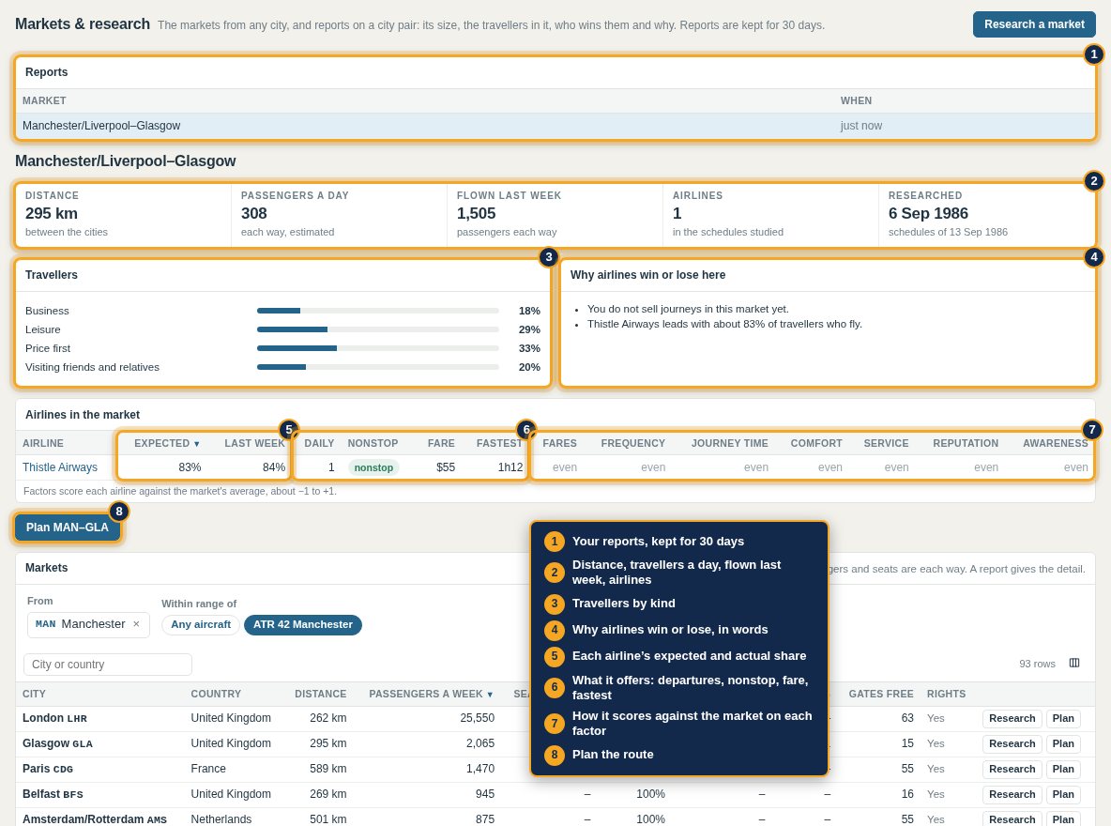Toggle the ATR 42 Manchester range chip

click(302, 624)
